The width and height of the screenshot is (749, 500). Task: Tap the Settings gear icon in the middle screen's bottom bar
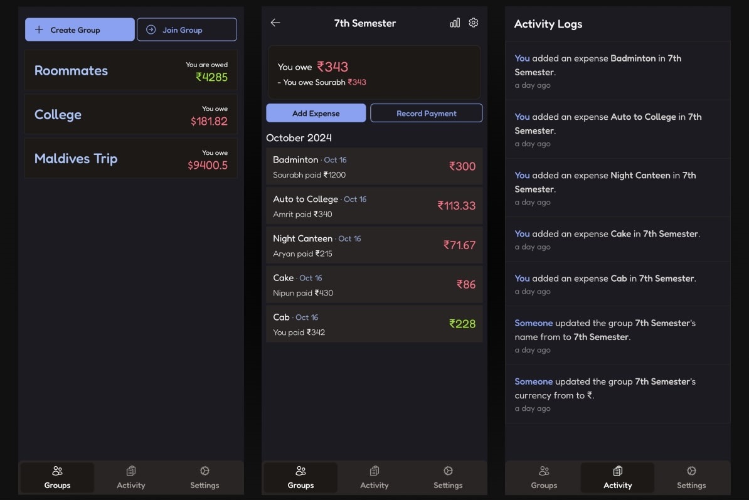448,471
